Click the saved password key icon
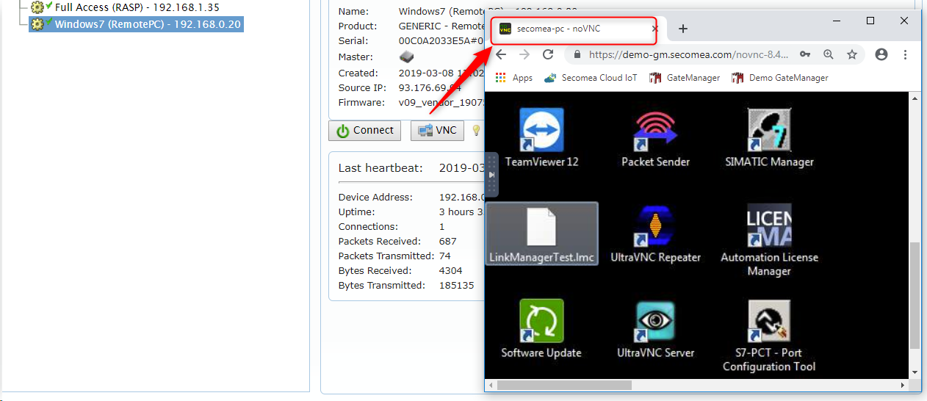 tap(805, 54)
